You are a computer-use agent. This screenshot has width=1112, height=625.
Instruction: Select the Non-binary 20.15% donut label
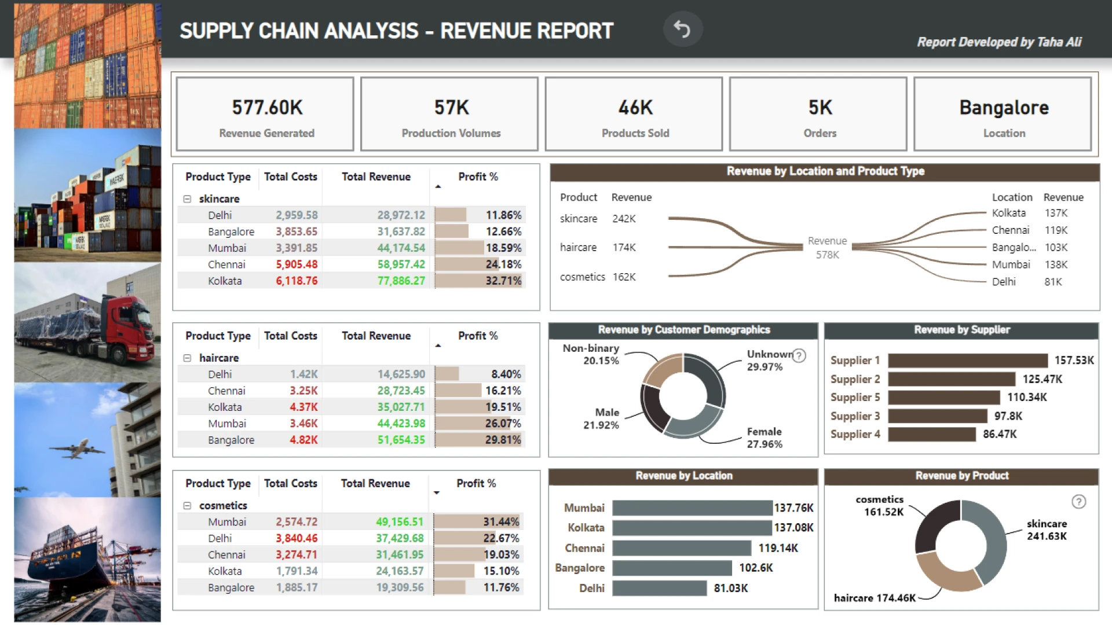[591, 355]
